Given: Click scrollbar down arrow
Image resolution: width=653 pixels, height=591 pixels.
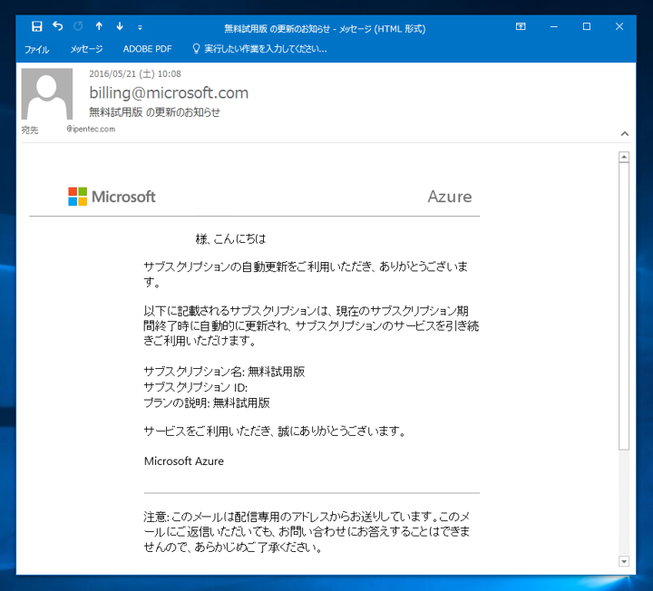Looking at the screenshot, I should click(x=623, y=561).
